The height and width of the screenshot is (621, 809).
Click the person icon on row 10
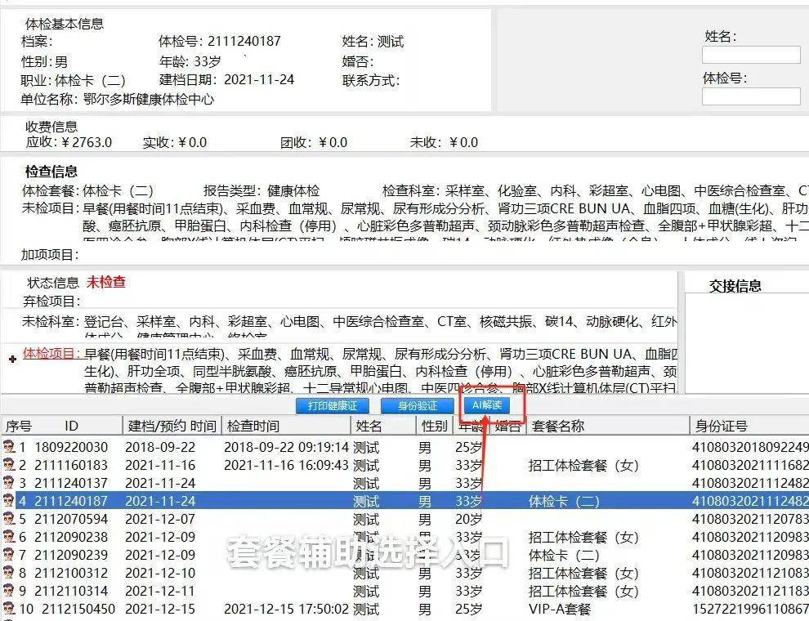coord(8,609)
